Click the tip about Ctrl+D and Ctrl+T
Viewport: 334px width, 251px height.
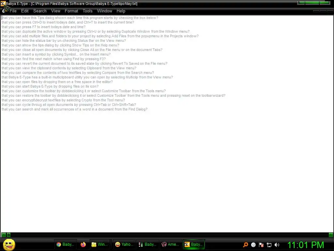pyautogui.click(x=68, y=22)
